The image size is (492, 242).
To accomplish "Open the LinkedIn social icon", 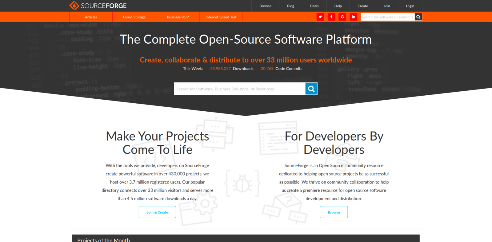I will tap(354, 17).
